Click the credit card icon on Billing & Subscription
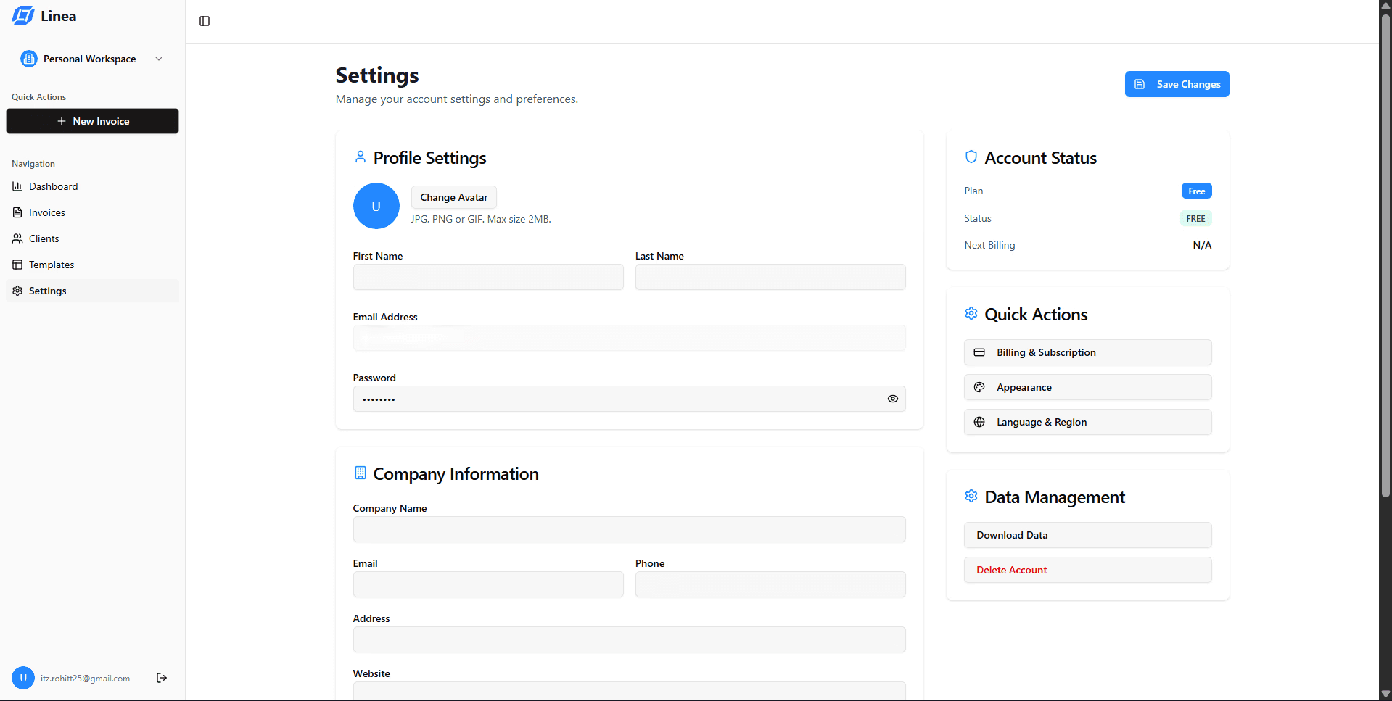Image resolution: width=1392 pixels, height=701 pixels. [x=979, y=352]
